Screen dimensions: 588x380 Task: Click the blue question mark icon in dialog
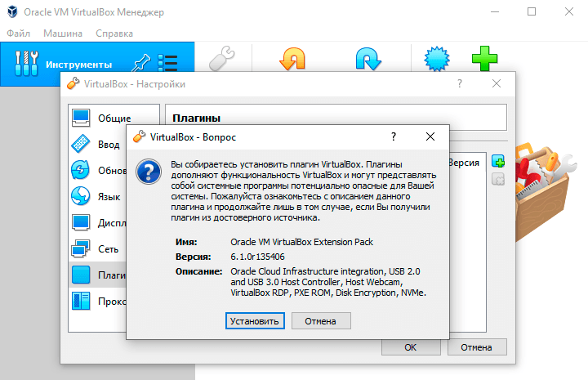149,172
